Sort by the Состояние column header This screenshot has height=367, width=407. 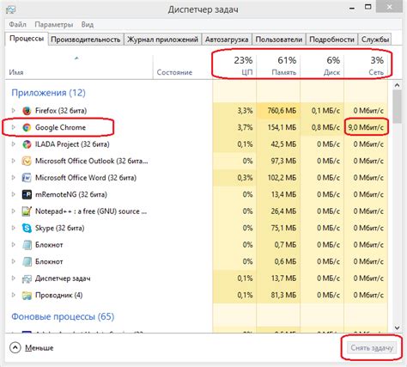pos(183,66)
